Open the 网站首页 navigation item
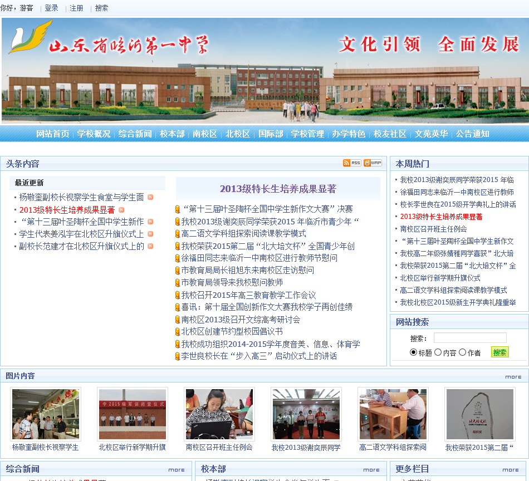 coord(53,134)
